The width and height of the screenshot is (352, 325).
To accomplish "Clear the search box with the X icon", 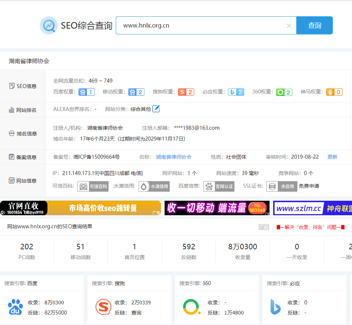I will [289, 26].
